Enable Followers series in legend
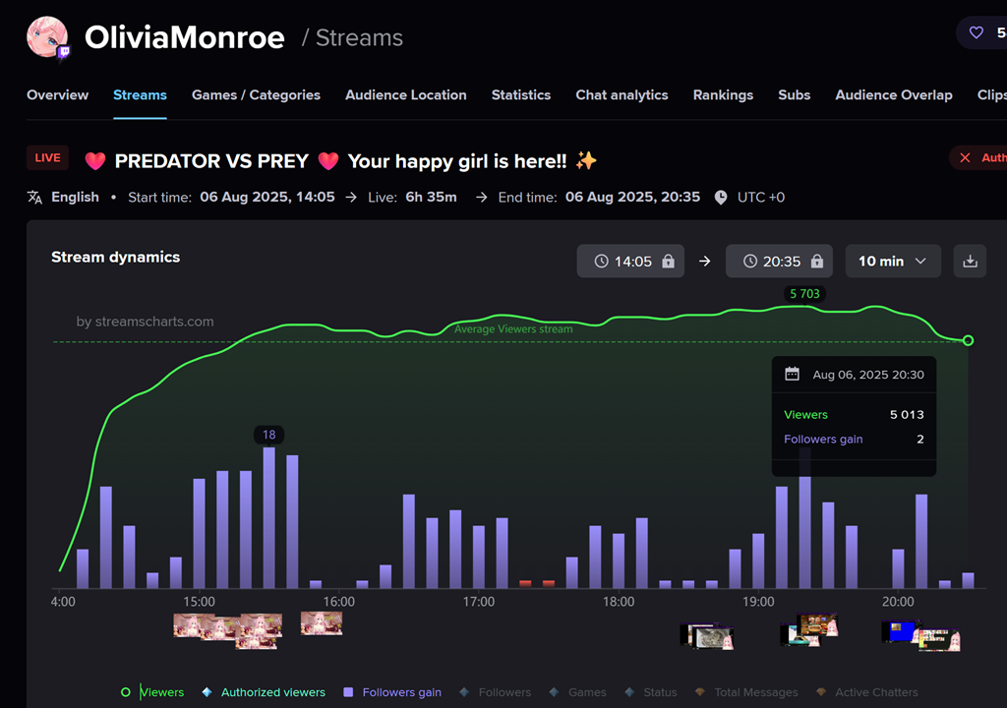The height and width of the screenshot is (708, 1007). point(496,692)
